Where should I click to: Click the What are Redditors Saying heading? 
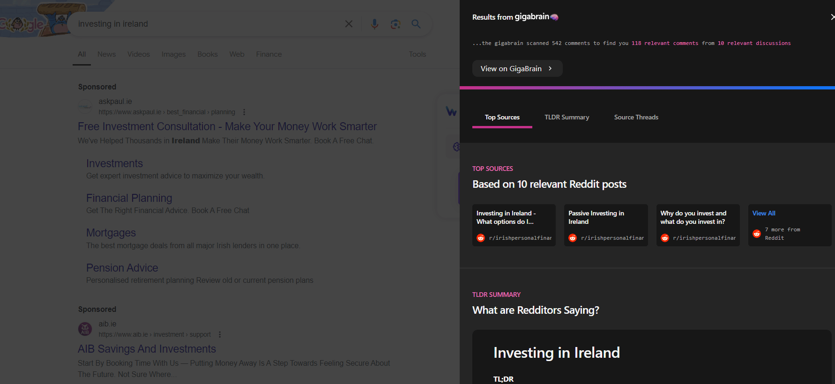tap(536, 310)
